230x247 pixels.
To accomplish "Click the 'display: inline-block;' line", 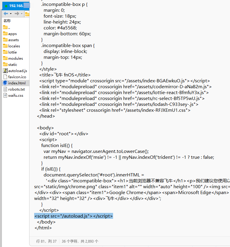I will click(x=65, y=51).
